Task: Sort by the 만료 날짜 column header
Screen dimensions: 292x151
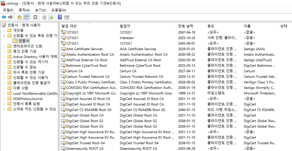Action: [x=191, y=26]
